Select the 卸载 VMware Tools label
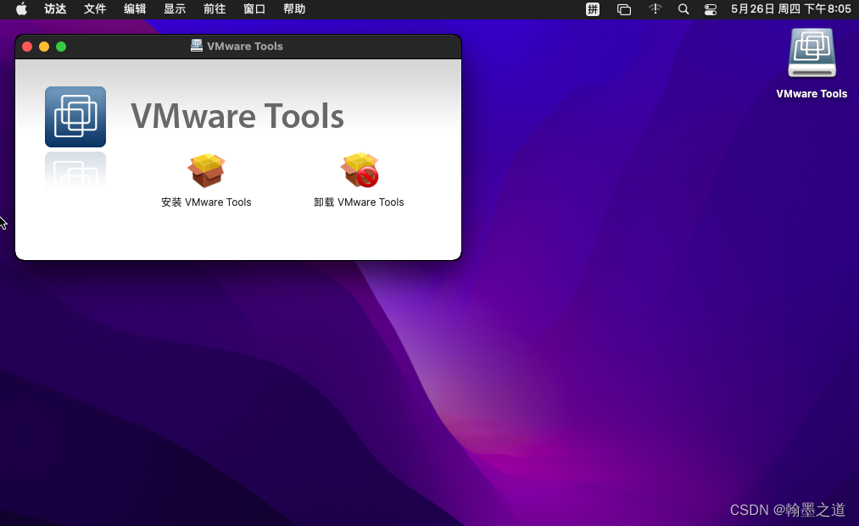 (359, 202)
